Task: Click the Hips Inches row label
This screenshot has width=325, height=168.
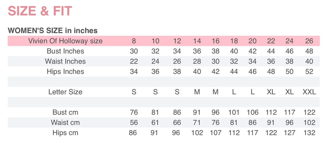Action: click(x=65, y=72)
